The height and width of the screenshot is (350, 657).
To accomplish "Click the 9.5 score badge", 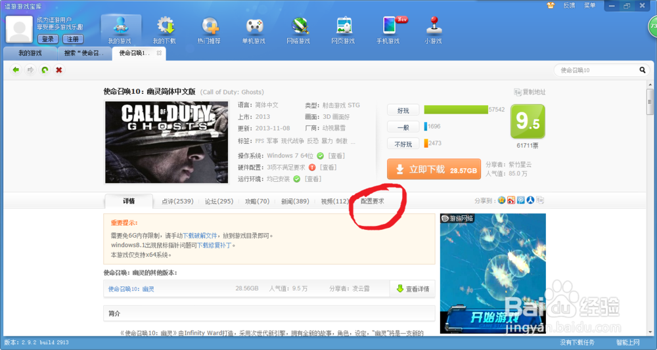I will coord(528,121).
